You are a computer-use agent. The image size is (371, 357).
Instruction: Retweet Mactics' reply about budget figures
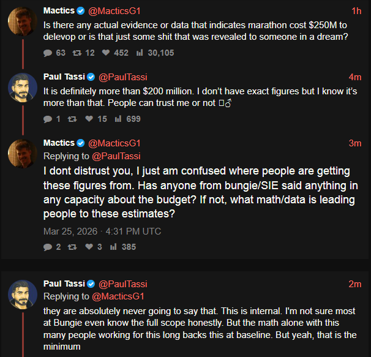coord(72,247)
